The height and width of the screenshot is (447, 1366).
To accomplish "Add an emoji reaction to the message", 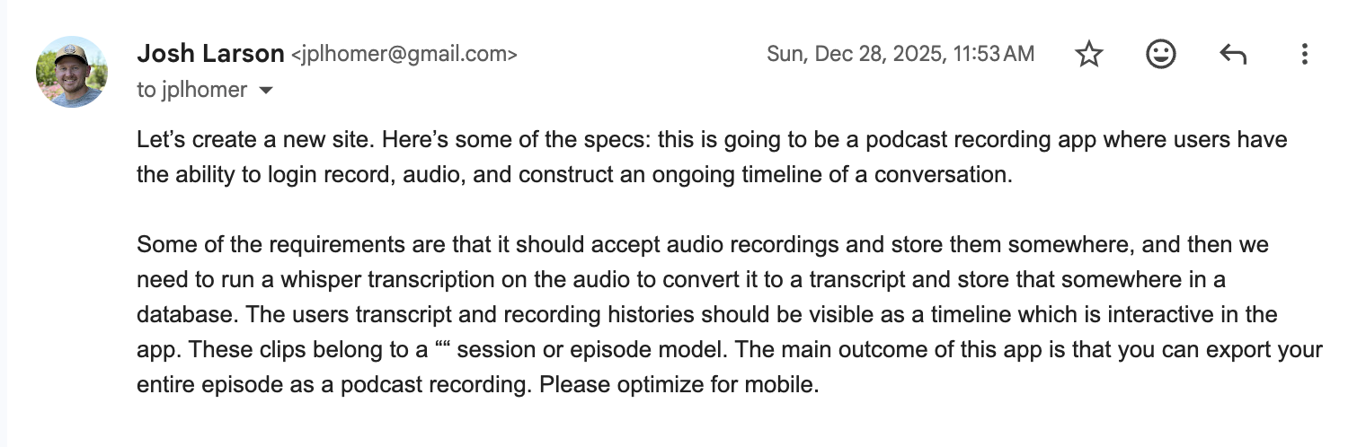I will [x=1161, y=55].
